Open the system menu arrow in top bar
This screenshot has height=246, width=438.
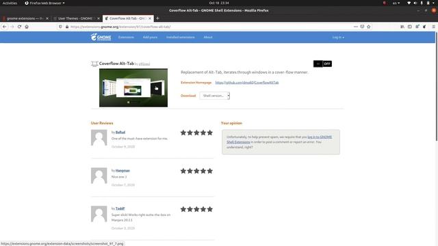click(x=433, y=3)
